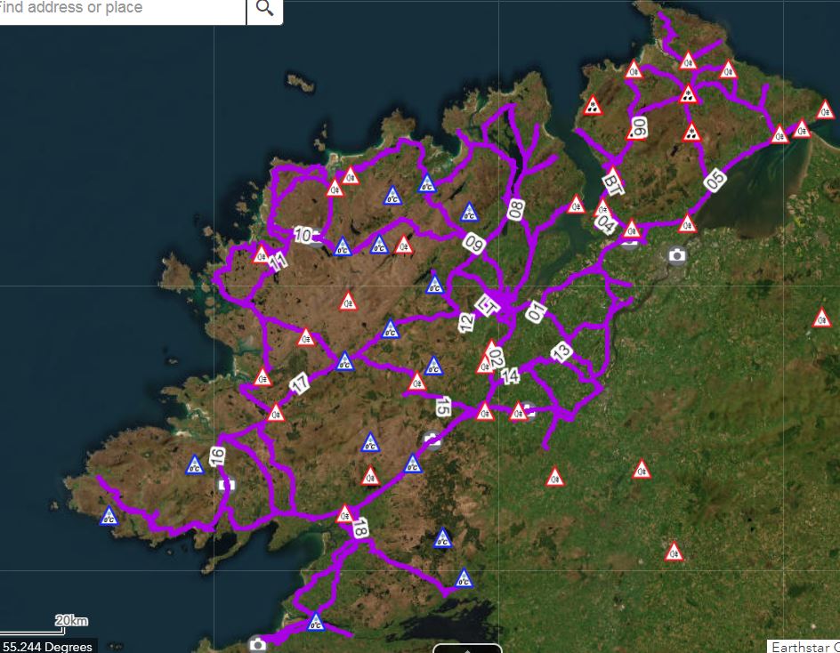Open the camera marker on the bottom-left coast
The width and height of the screenshot is (840, 653).
point(258,643)
